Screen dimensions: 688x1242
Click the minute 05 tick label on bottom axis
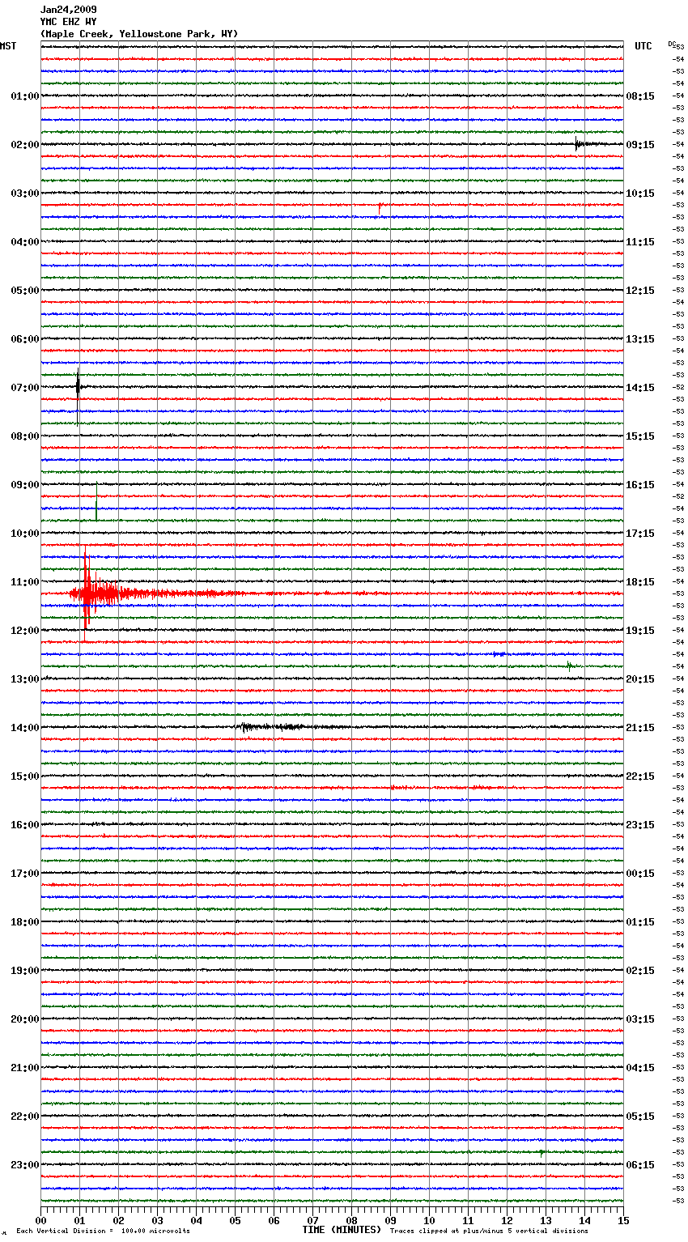(236, 1220)
